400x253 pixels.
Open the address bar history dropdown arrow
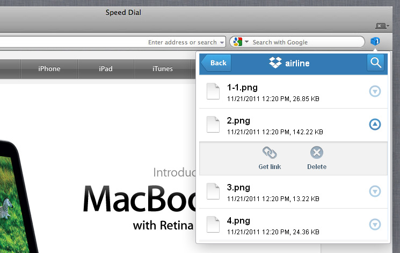[x=222, y=42]
